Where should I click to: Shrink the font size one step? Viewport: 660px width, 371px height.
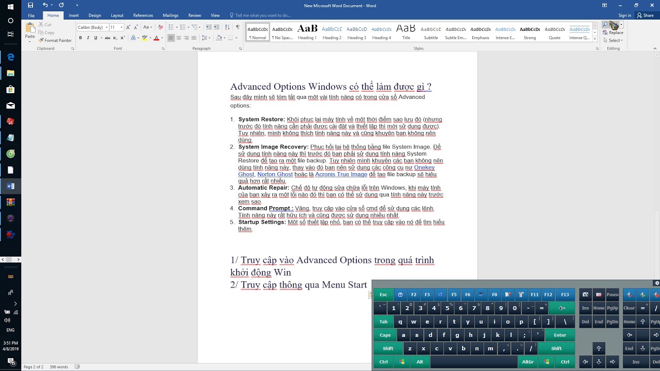pyautogui.click(x=136, y=27)
